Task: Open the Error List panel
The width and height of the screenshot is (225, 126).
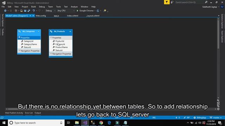Action: pyautogui.click(x=29, y=113)
